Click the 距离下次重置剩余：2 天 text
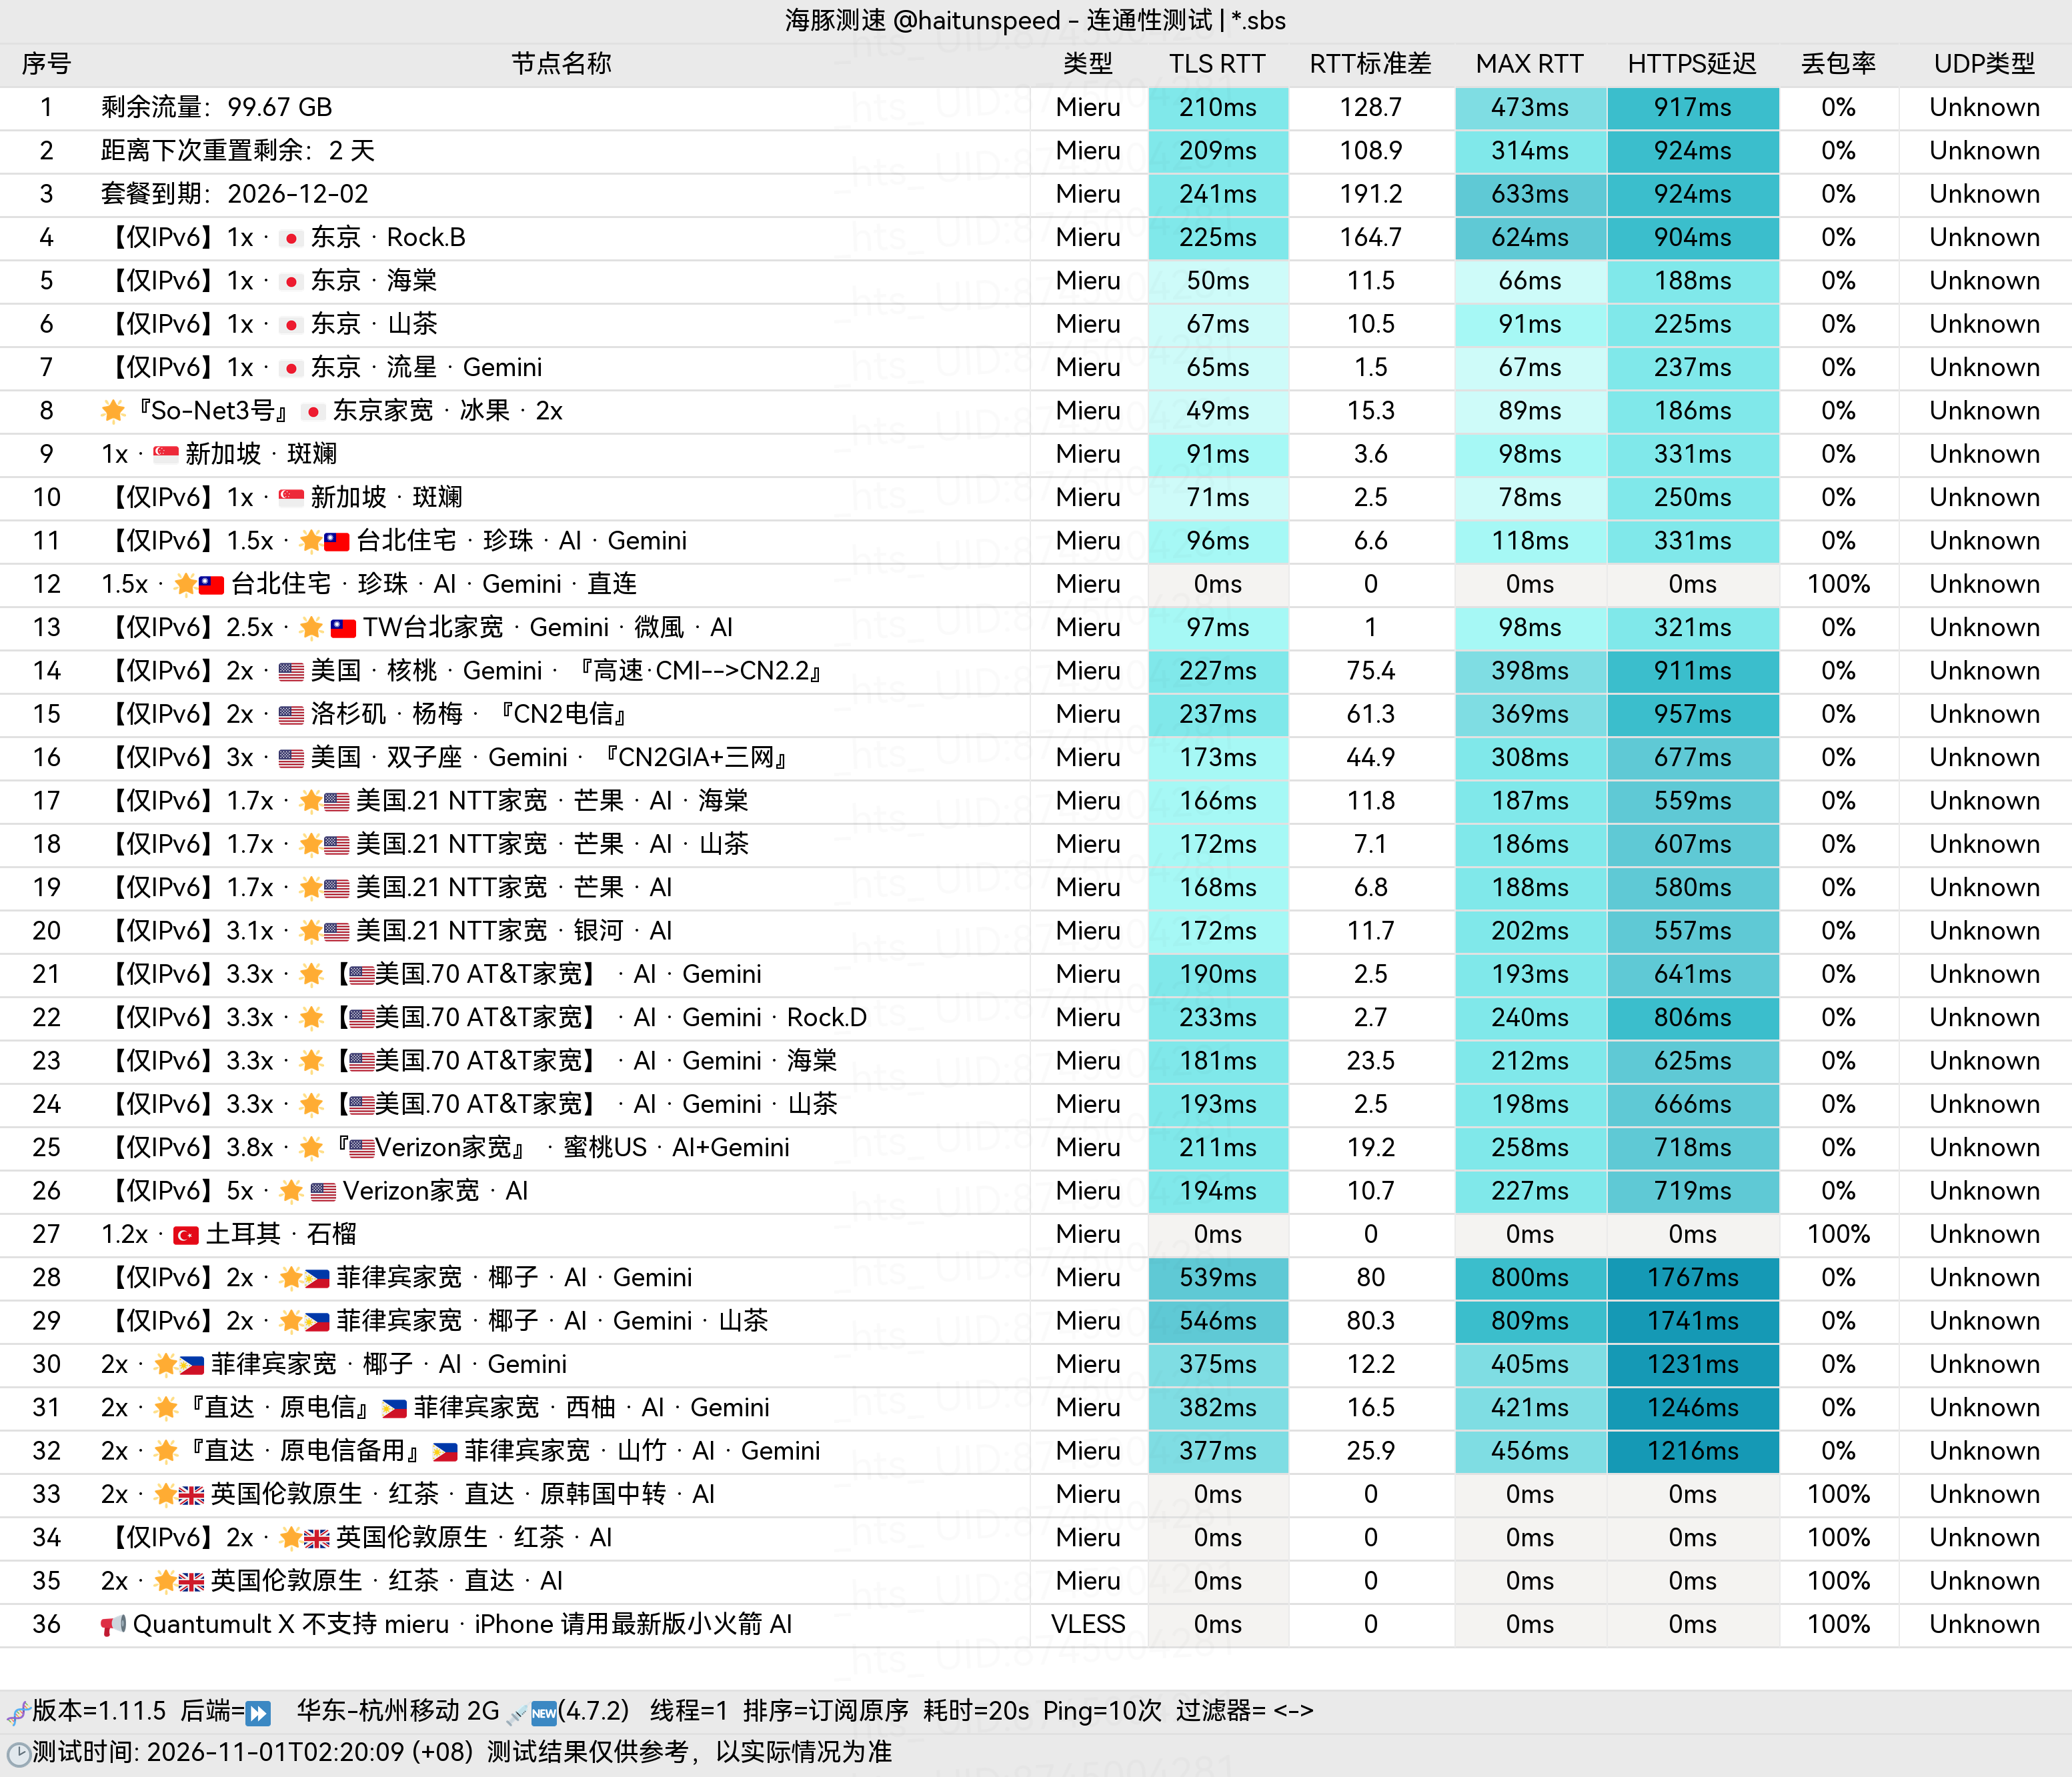 (238, 151)
